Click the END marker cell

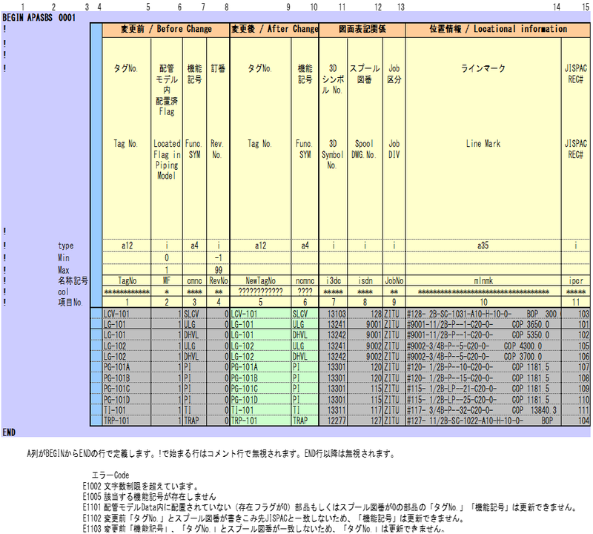point(9,431)
